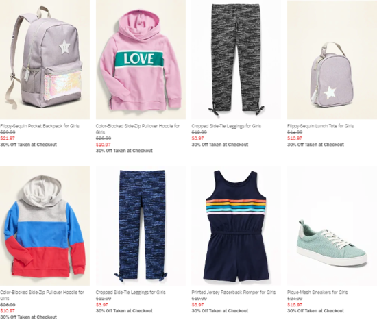Select the mint green mesh sneaker image
The image size is (377, 322).
[332, 226]
